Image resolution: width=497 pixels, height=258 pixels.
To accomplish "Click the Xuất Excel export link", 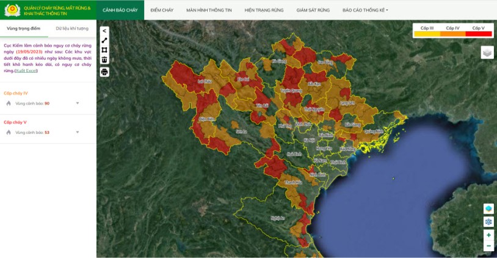I will tap(26, 71).
